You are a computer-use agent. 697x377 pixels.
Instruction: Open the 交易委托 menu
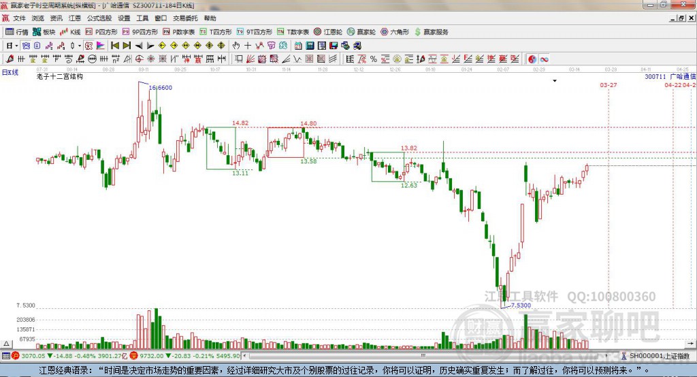(185, 18)
